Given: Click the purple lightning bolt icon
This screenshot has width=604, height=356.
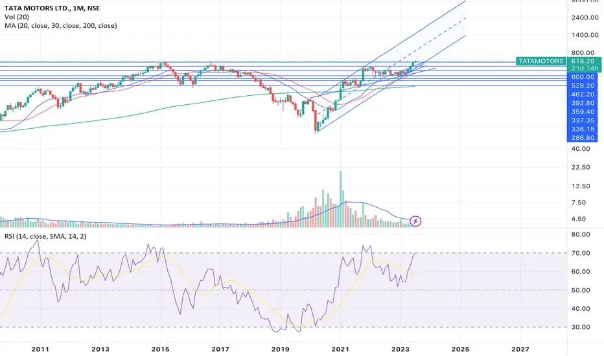Looking at the screenshot, I should pyautogui.click(x=415, y=221).
